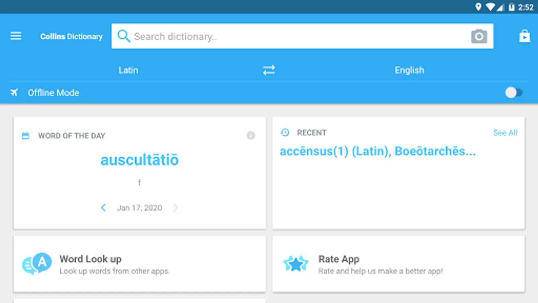Open See All recent searches

505,133
